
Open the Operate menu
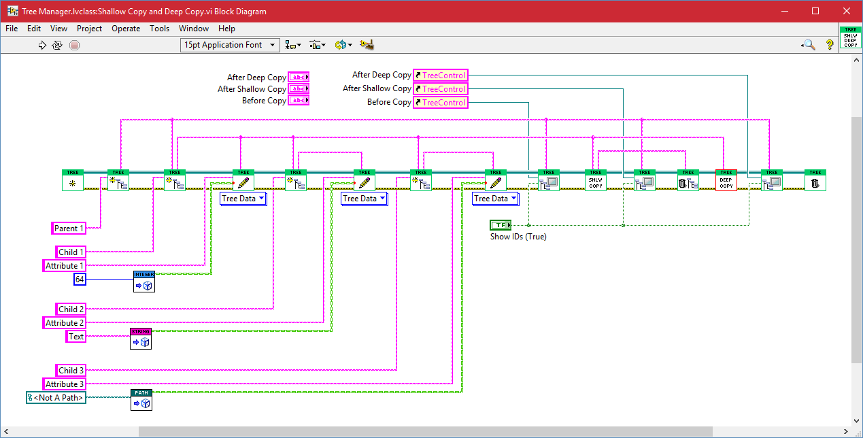(126, 29)
